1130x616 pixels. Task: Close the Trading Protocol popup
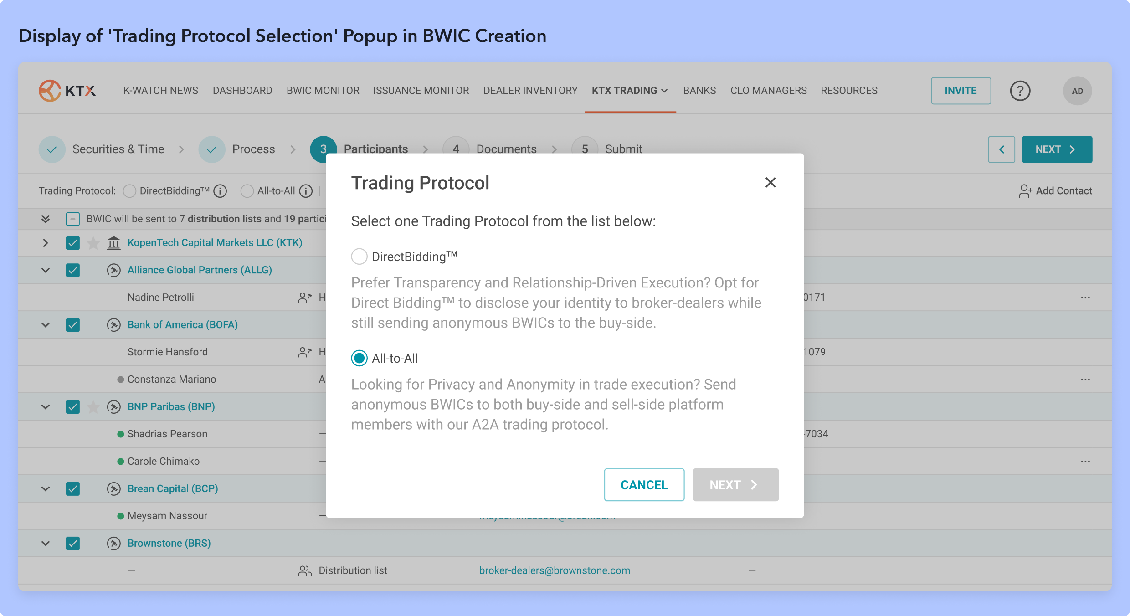tap(770, 182)
